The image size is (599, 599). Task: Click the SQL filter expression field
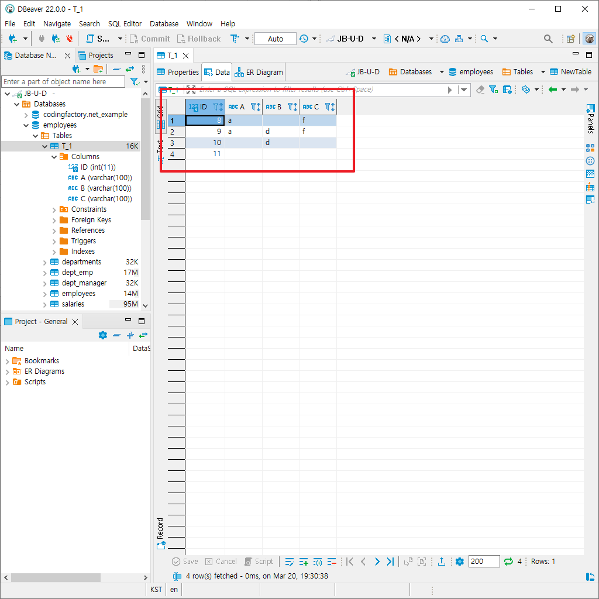click(x=321, y=89)
